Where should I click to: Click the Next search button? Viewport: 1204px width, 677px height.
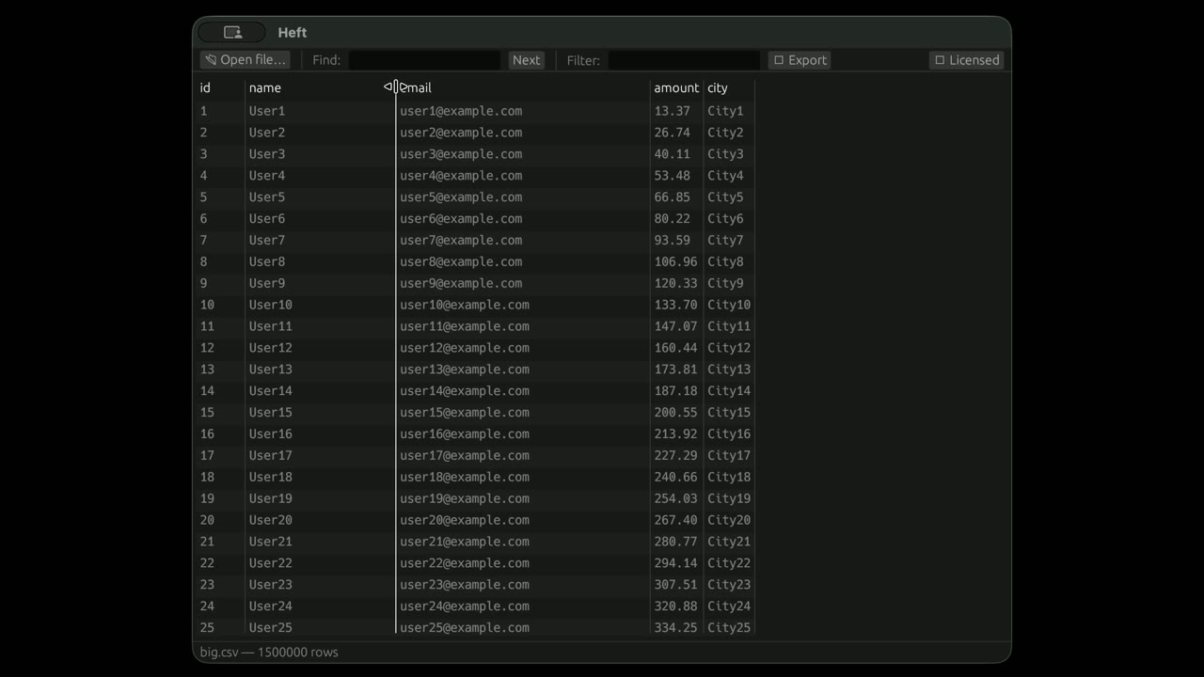point(526,59)
